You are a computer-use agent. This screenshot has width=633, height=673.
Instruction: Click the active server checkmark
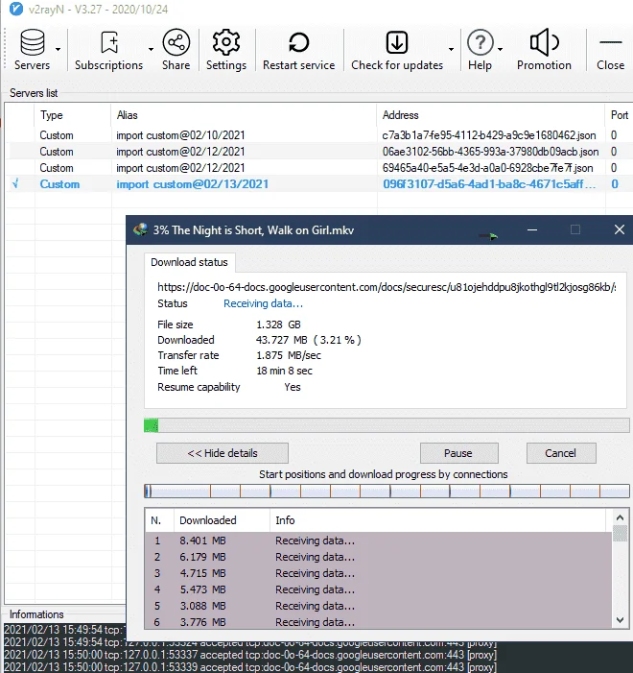pos(16,183)
